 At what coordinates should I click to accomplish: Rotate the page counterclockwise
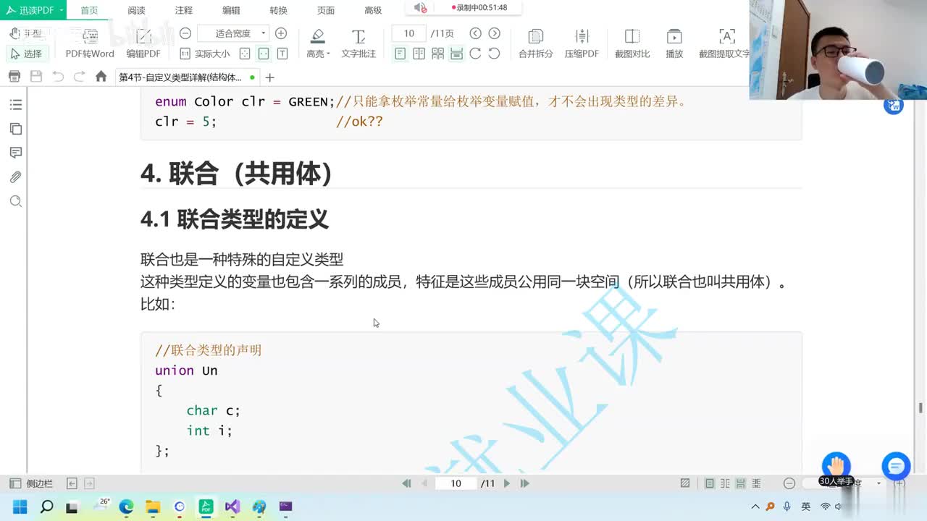[x=494, y=54]
